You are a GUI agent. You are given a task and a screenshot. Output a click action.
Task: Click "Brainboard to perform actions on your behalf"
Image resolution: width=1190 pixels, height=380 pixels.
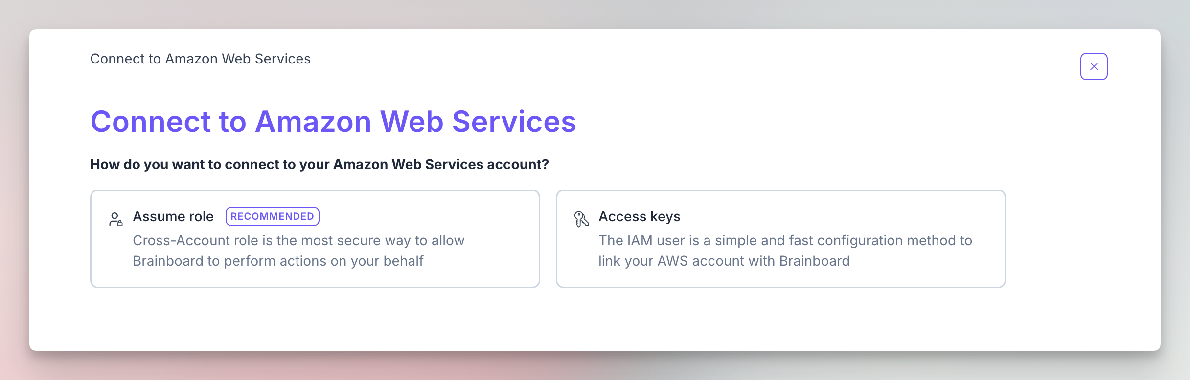coord(278,261)
